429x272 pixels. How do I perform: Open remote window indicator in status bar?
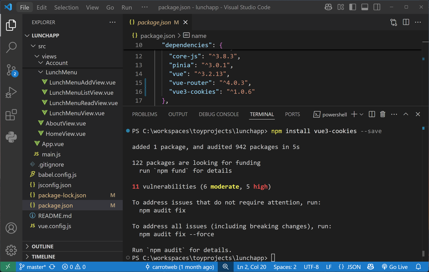click(8, 267)
